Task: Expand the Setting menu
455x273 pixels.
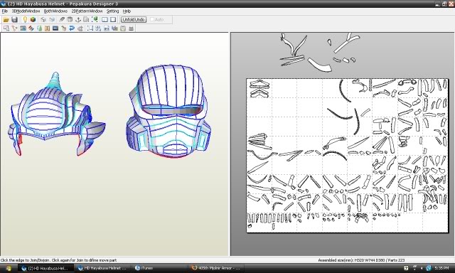Action: click(x=112, y=11)
